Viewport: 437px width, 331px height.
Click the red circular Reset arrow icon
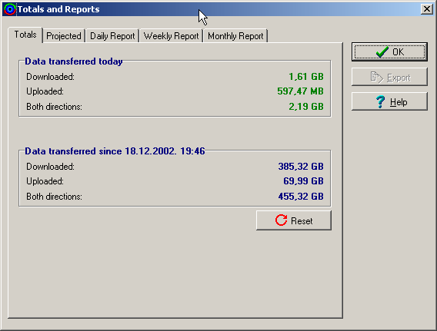(x=281, y=220)
